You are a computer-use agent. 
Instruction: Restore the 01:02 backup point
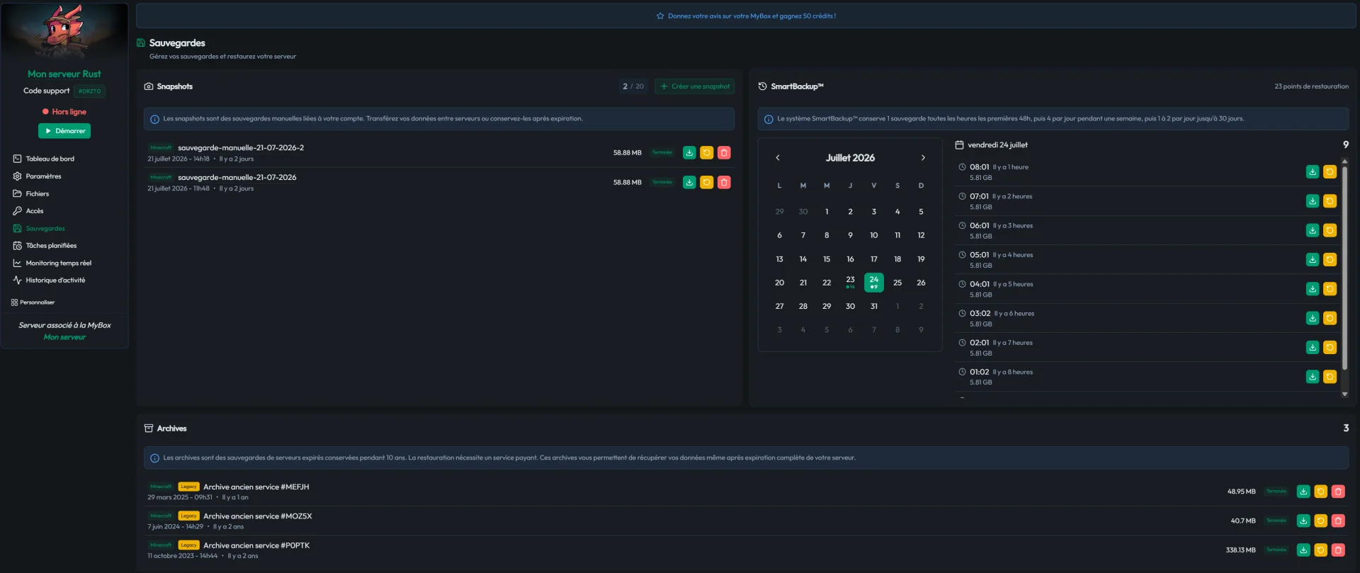(1330, 377)
